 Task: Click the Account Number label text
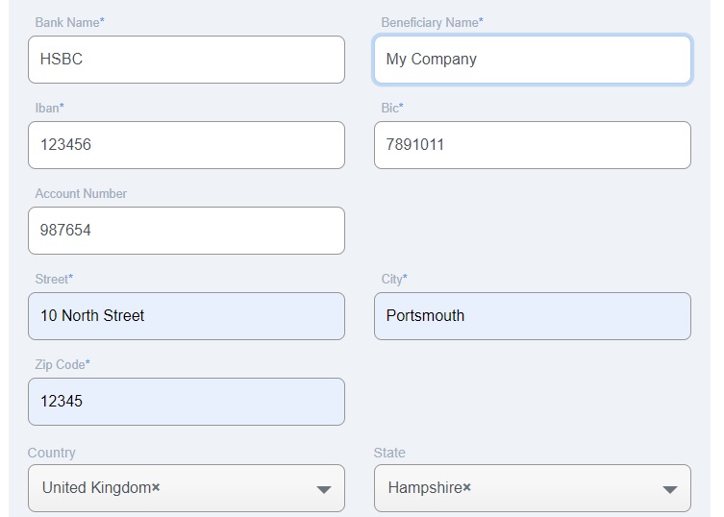pyautogui.click(x=81, y=193)
